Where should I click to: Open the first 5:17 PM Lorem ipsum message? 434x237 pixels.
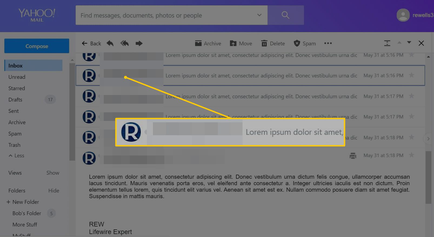[261, 96]
